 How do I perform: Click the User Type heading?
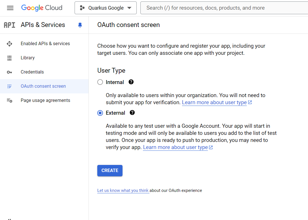point(111,70)
